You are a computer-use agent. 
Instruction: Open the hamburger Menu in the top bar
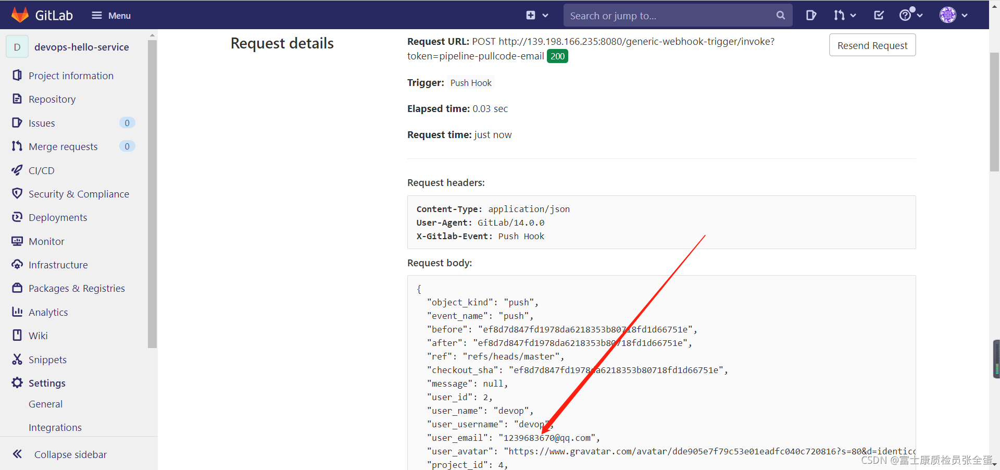point(111,16)
